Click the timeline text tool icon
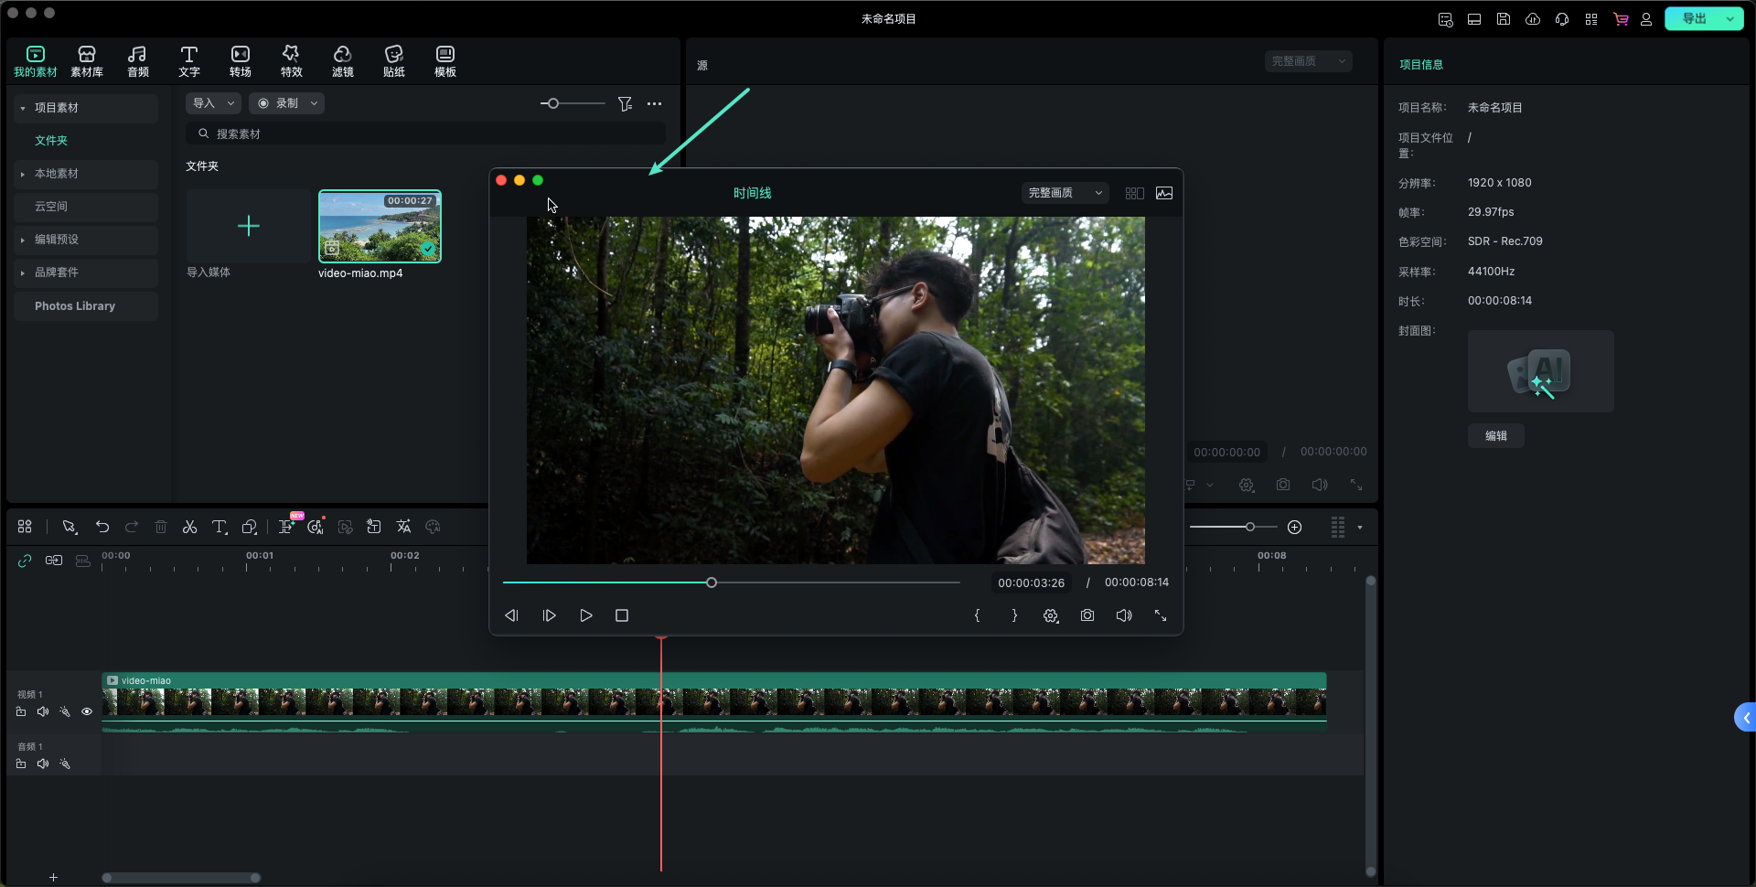 click(x=219, y=527)
